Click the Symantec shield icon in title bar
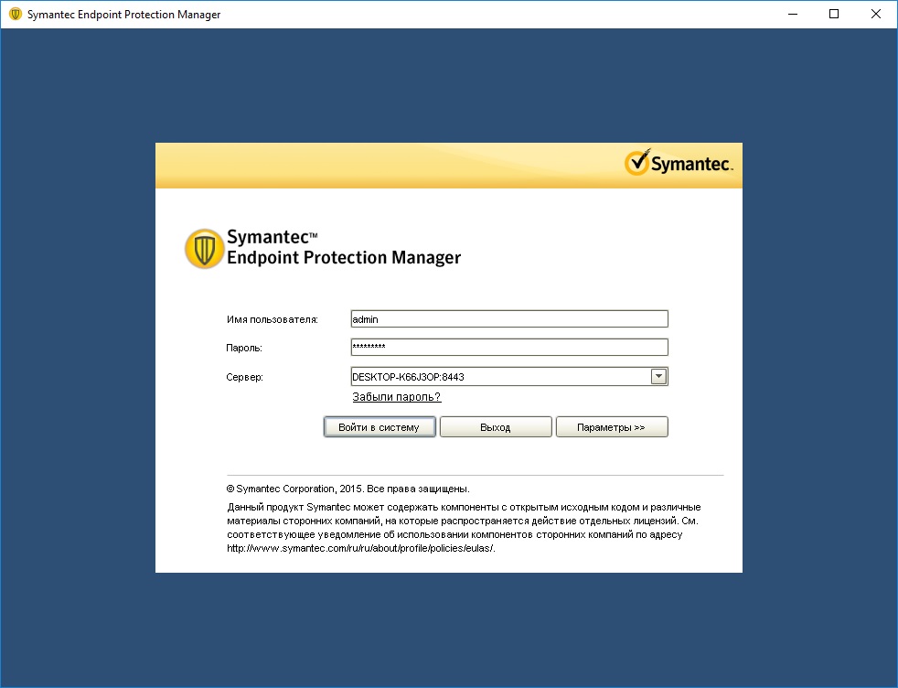 click(x=16, y=15)
